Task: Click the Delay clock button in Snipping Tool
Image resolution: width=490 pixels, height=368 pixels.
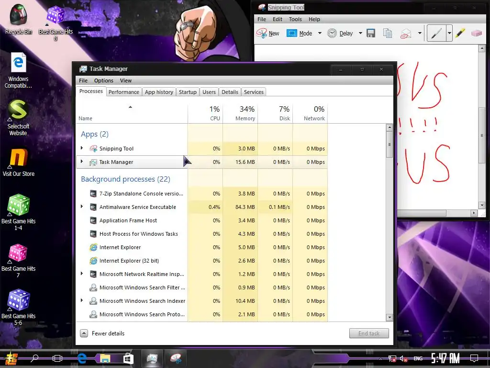Action: pyautogui.click(x=340, y=33)
